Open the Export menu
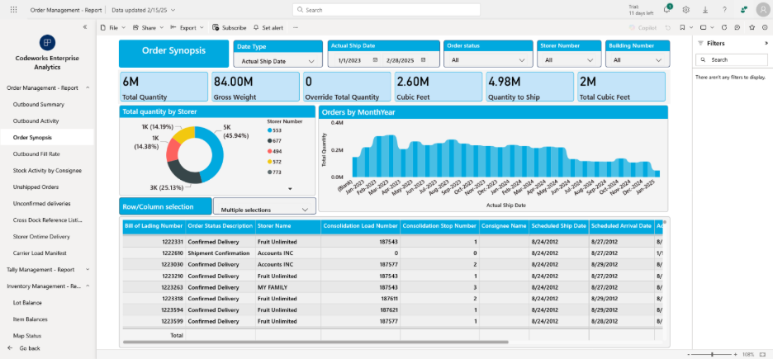The image size is (773, 359). pyautogui.click(x=187, y=27)
